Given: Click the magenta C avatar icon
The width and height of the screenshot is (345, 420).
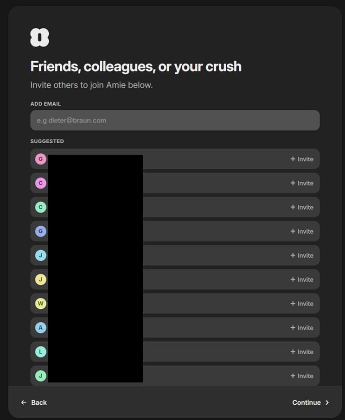Looking at the screenshot, I should [x=41, y=183].
